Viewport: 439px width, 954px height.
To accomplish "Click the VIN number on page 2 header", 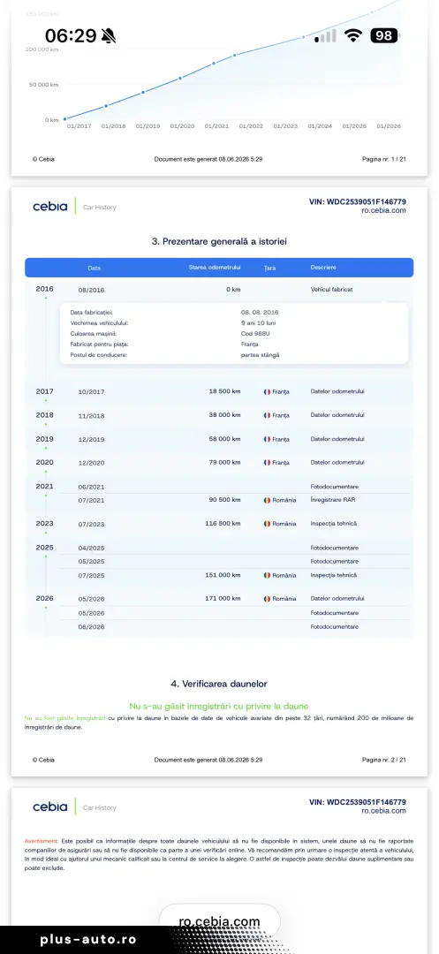I will tap(358, 202).
